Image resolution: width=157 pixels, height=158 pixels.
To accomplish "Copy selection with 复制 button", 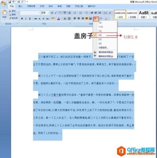I will tap(13, 15).
